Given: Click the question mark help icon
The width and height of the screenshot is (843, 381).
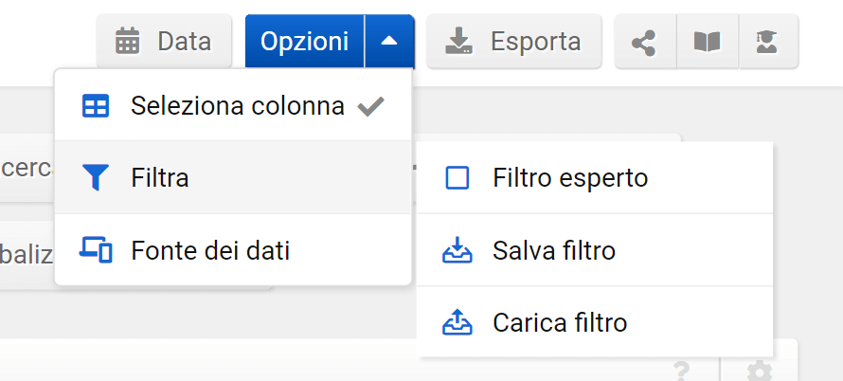Looking at the screenshot, I should tap(680, 371).
